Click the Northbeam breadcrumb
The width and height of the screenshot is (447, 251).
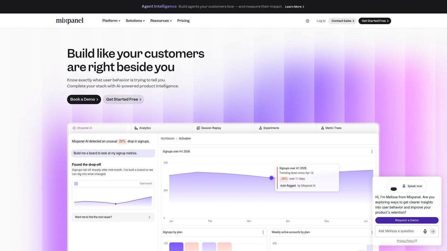coord(168,139)
